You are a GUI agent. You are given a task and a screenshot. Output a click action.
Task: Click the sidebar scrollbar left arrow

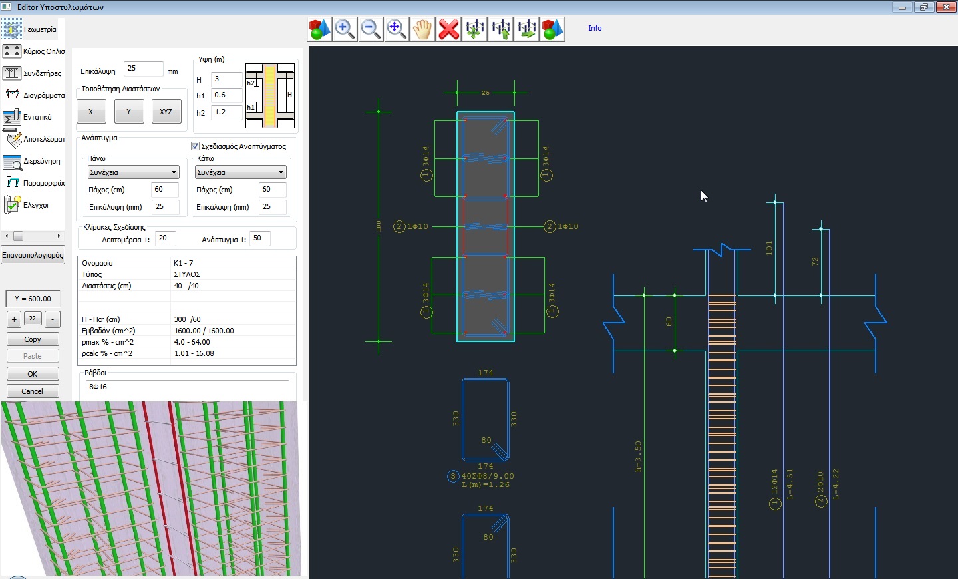pyautogui.click(x=7, y=236)
